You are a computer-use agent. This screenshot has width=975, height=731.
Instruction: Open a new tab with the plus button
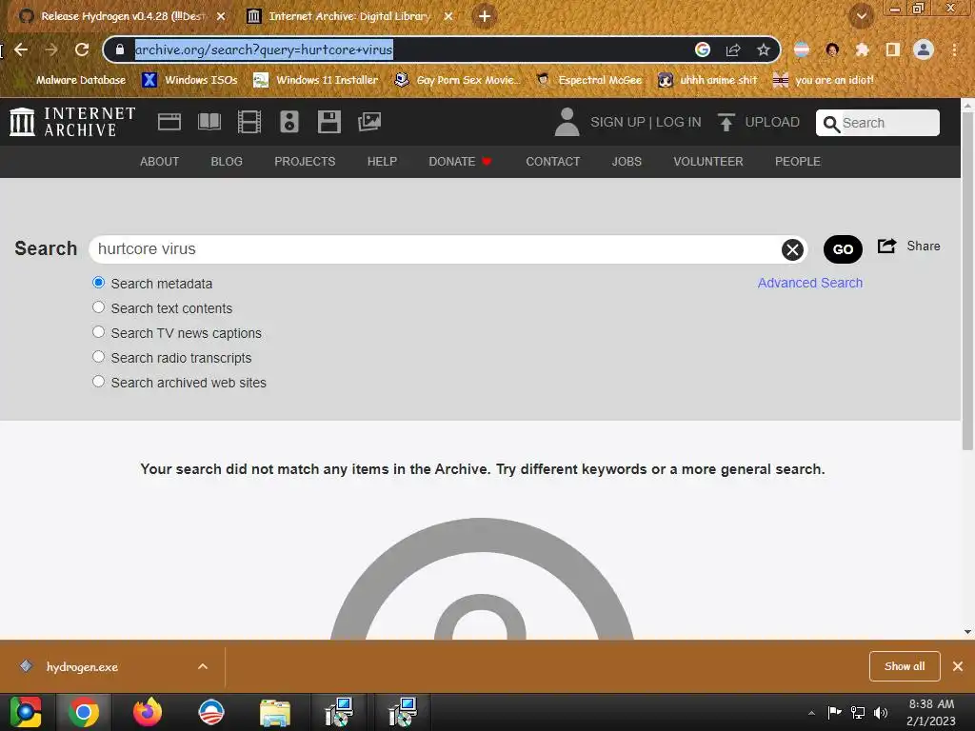tap(485, 16)
